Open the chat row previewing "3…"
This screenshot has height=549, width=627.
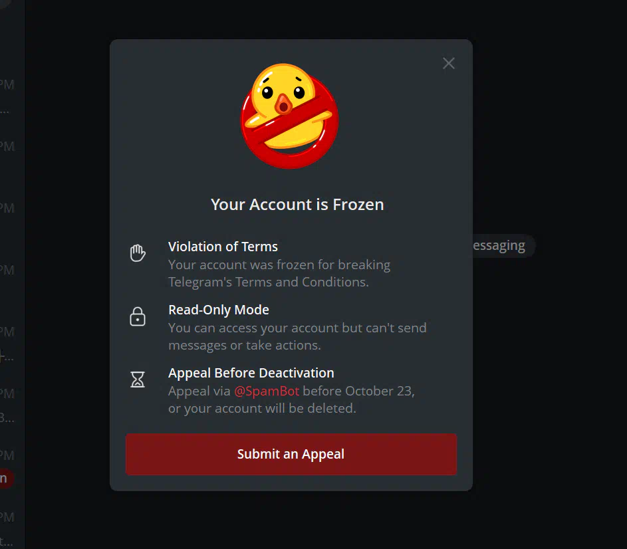(12, 406)
